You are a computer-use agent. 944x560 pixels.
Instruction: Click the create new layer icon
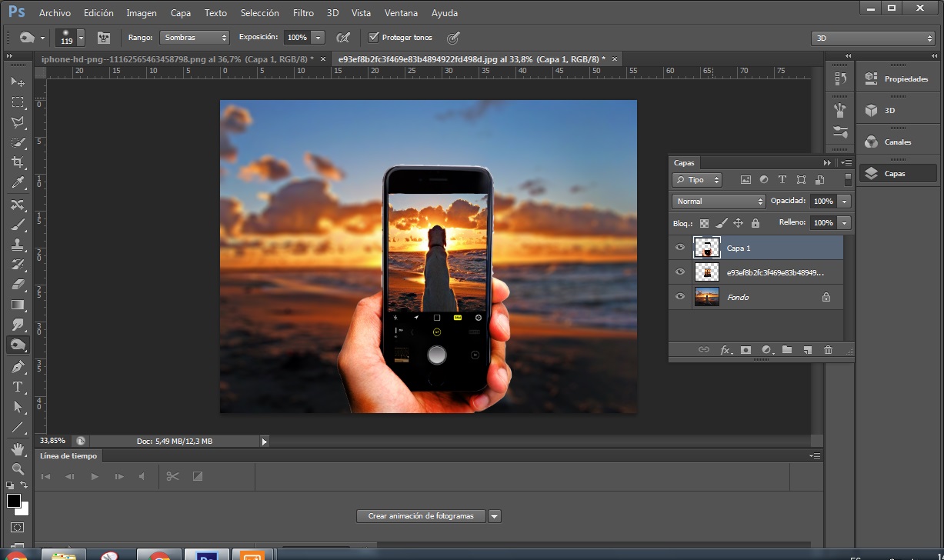pyautogui.click(x=807, y=350)
